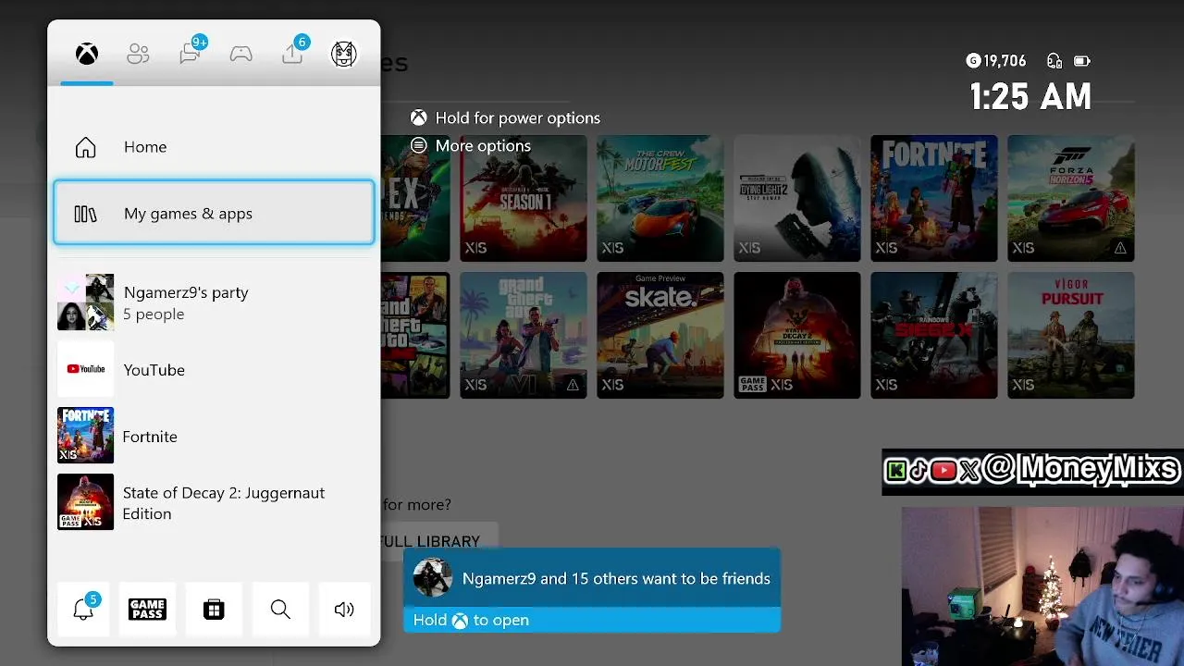This screenshot has height=666, width=1184.
Task: Click the @MoneyMixs overlay banner
Action: tap(1032, 471)
